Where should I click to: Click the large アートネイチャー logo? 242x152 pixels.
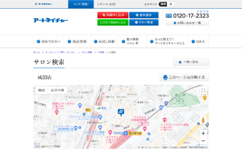point(51,20)
